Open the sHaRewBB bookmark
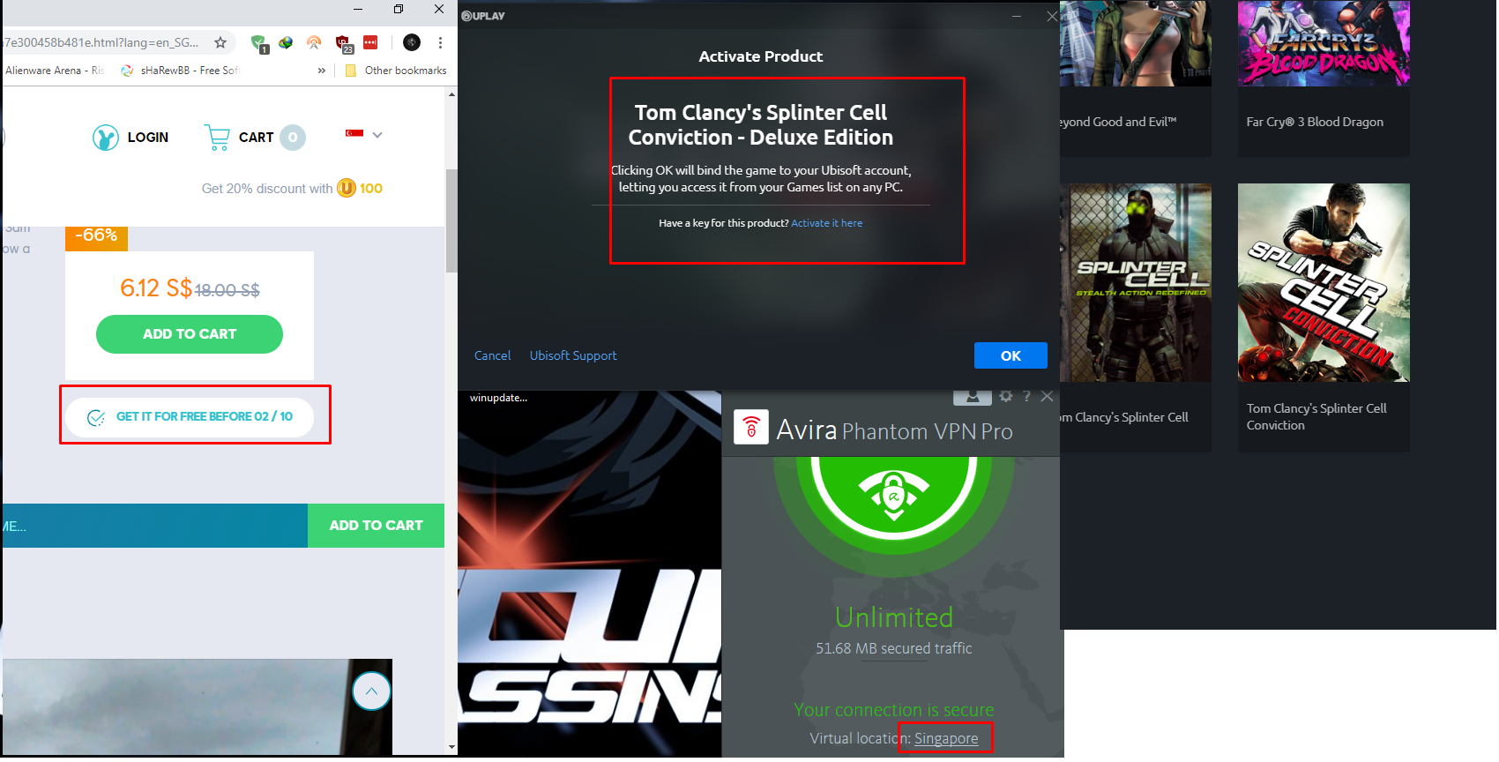 [180, 71]
